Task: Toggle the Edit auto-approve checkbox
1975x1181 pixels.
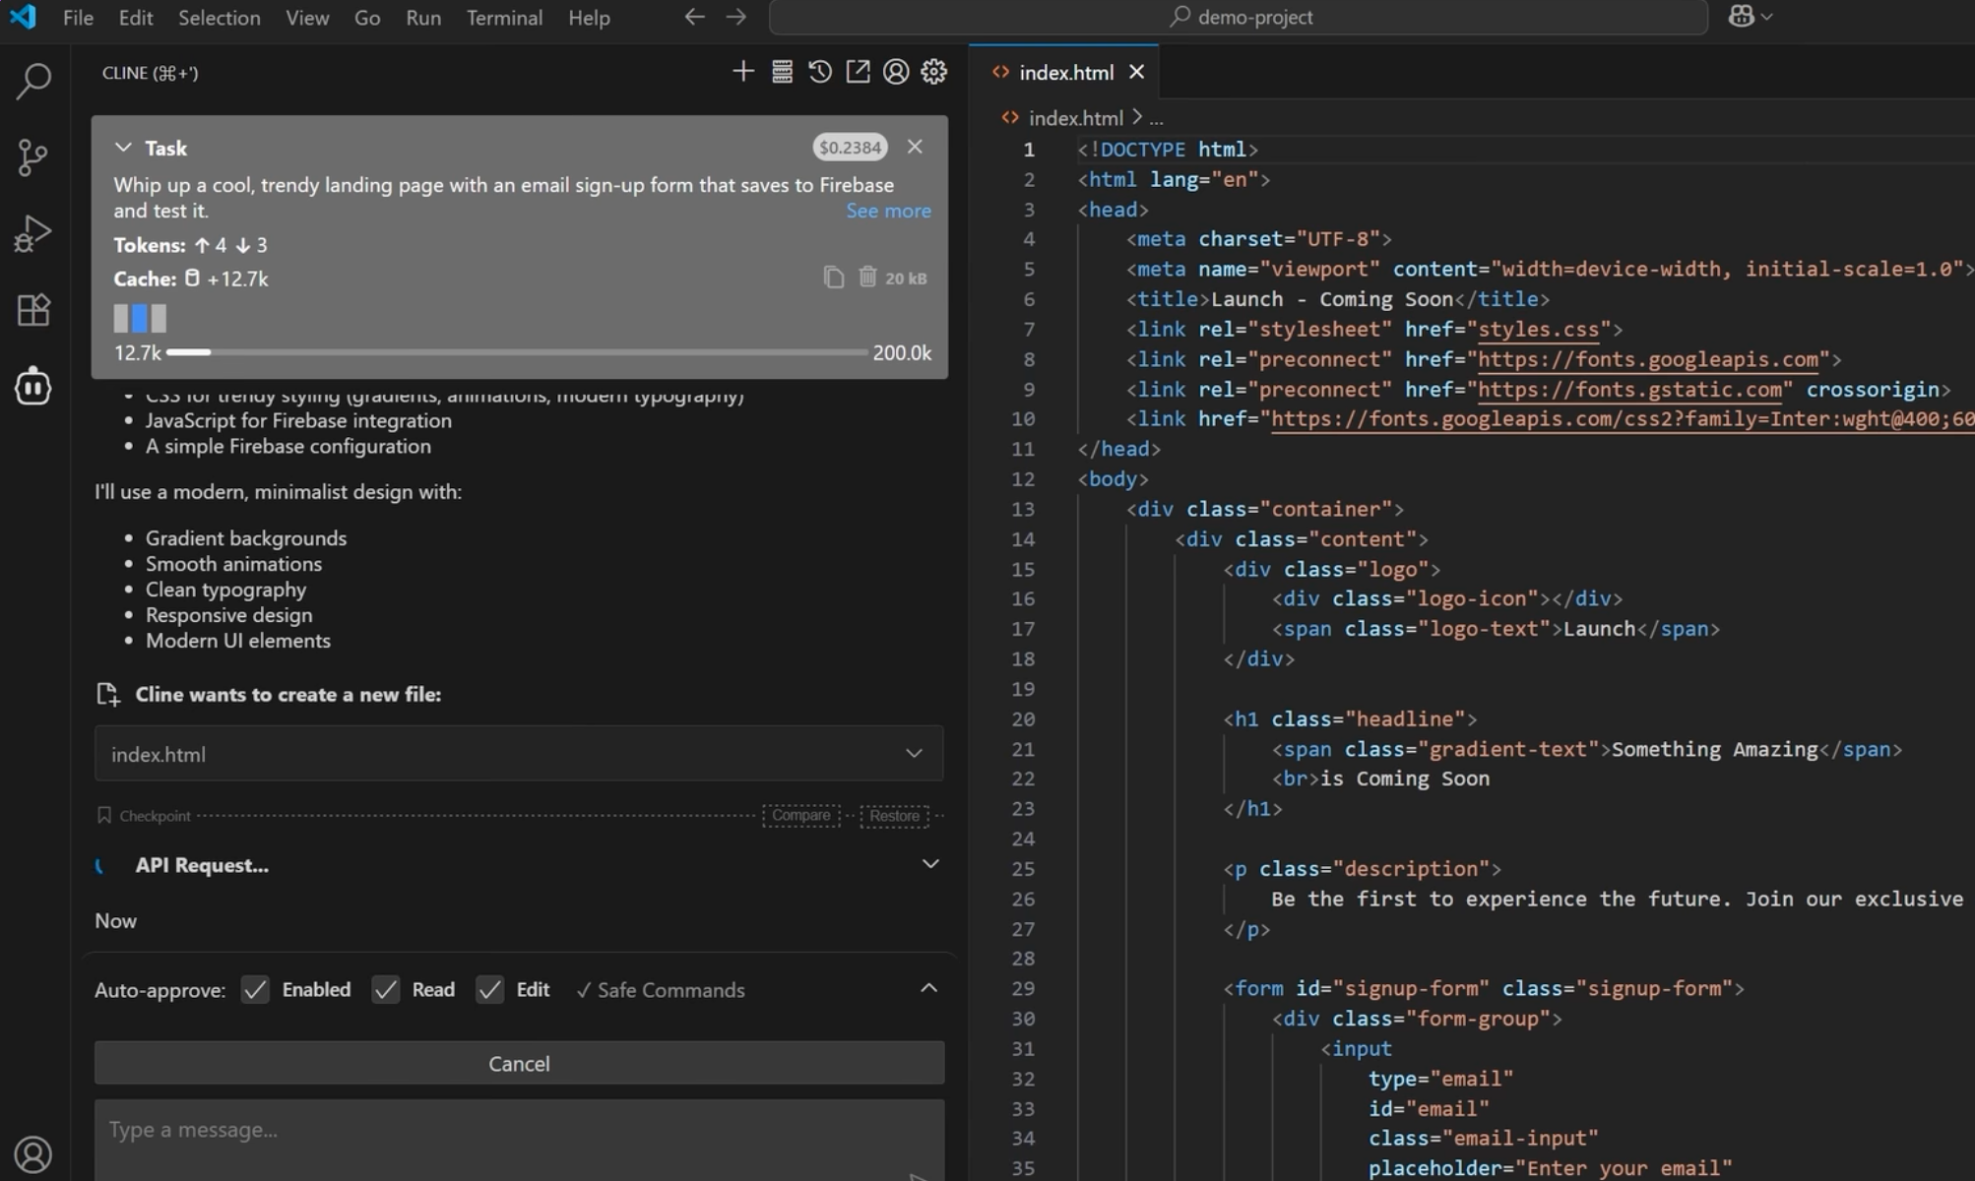Action: [489, 990]
